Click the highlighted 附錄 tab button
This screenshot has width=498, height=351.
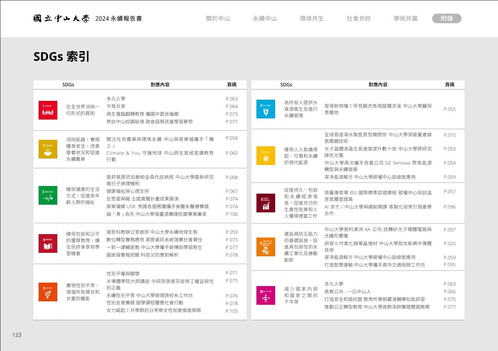[446, 18]
